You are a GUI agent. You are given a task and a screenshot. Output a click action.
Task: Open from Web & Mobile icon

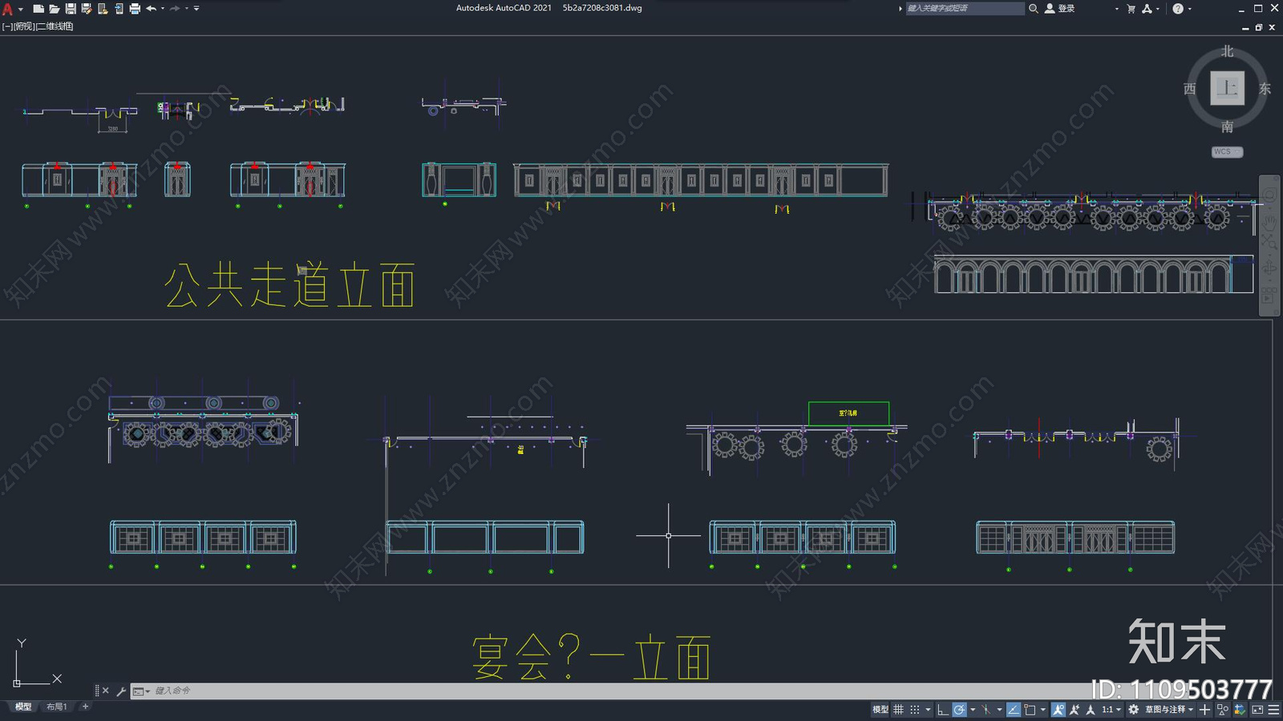[103, 9]
